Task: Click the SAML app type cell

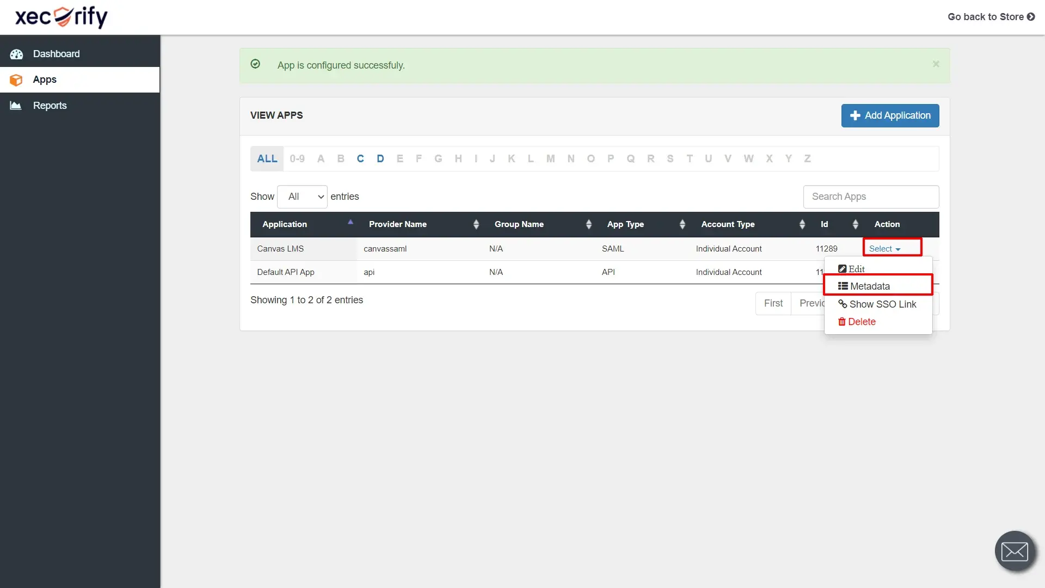Action: (642, 249)
